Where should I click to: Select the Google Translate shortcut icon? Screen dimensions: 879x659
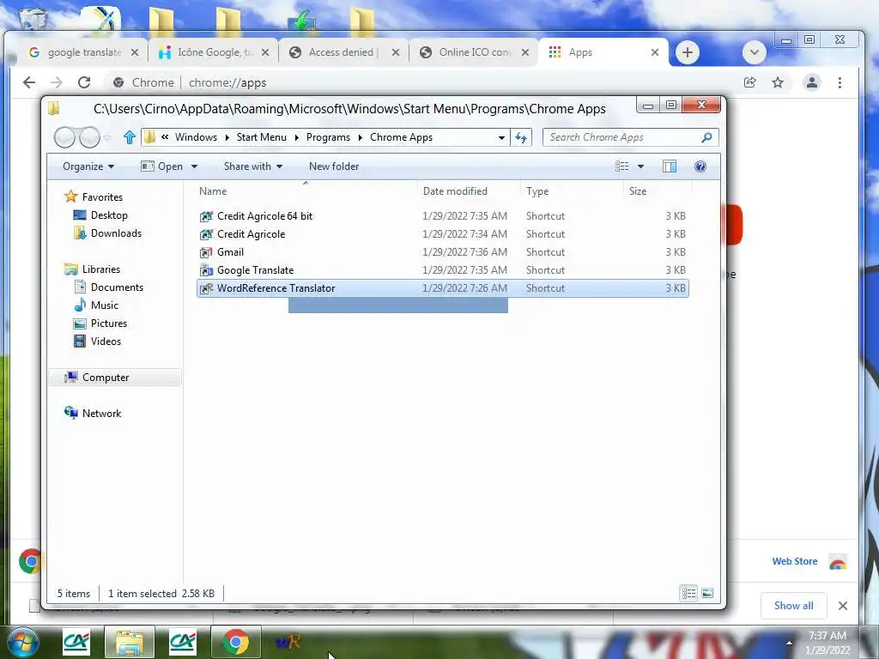coord(206,270)
